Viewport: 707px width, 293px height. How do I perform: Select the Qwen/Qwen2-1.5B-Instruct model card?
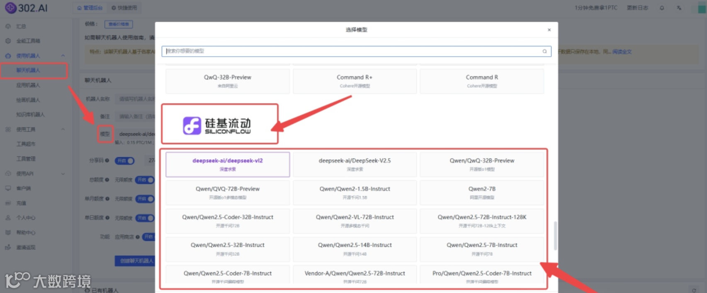coord(355,193)
